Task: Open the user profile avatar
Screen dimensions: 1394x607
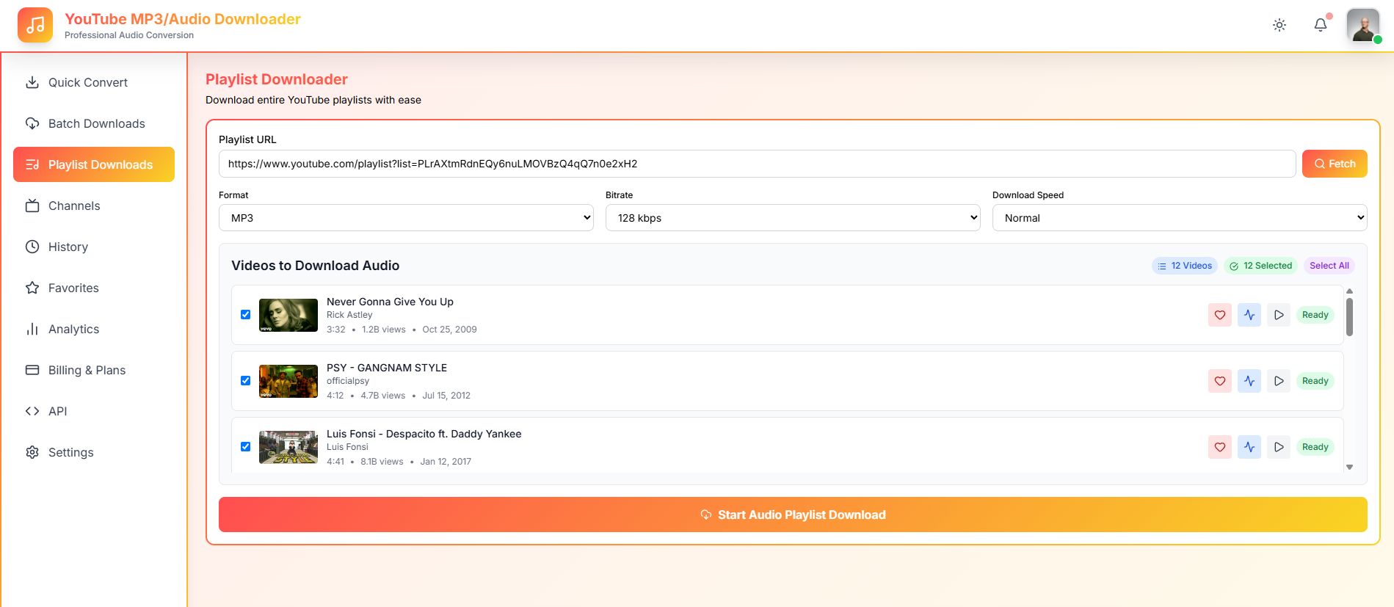Action: click(x=1363, y=25)
